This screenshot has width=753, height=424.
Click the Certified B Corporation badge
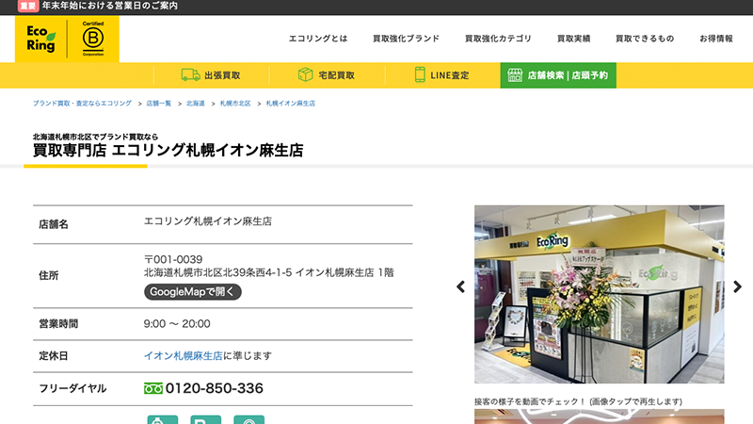pyautogui.click(x=93, y=39)
